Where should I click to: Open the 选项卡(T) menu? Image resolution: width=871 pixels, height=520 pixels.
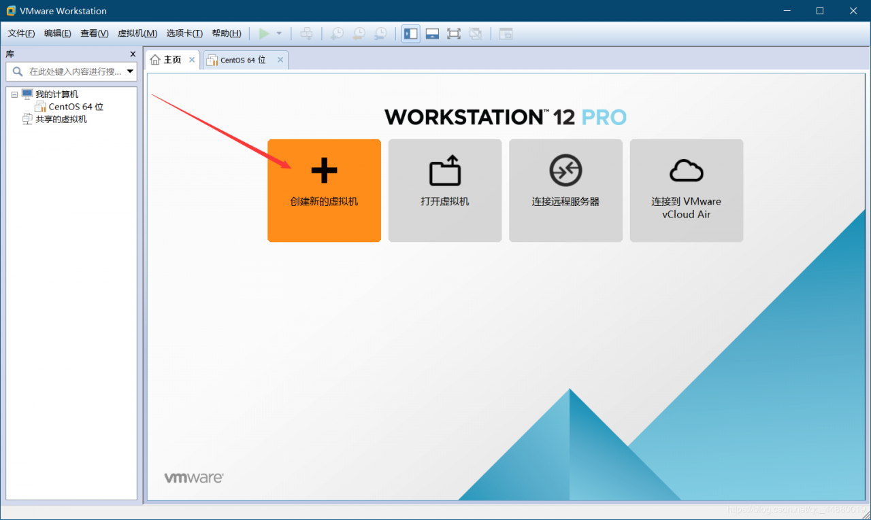pyautogui.click(x=184, y=33)
